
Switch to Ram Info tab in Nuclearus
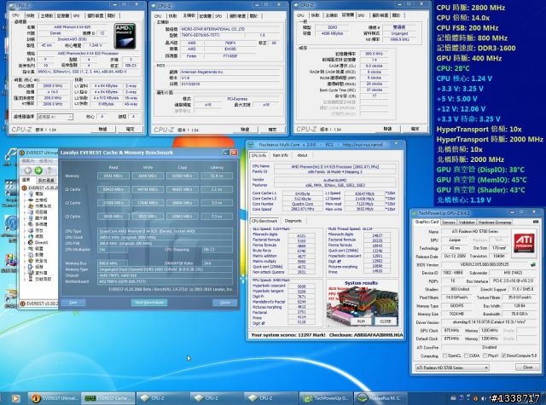click(x=281, y=155)
